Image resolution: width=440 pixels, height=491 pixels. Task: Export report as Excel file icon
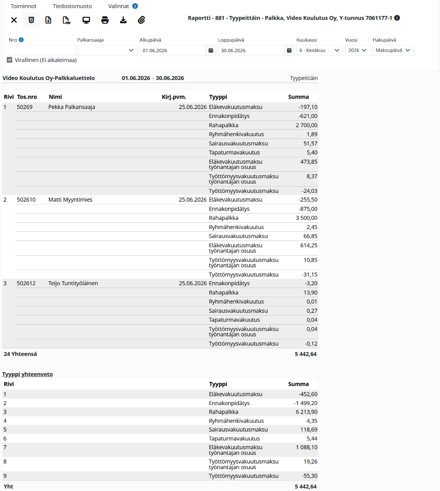pyautogui.click(x=48, y=20)
